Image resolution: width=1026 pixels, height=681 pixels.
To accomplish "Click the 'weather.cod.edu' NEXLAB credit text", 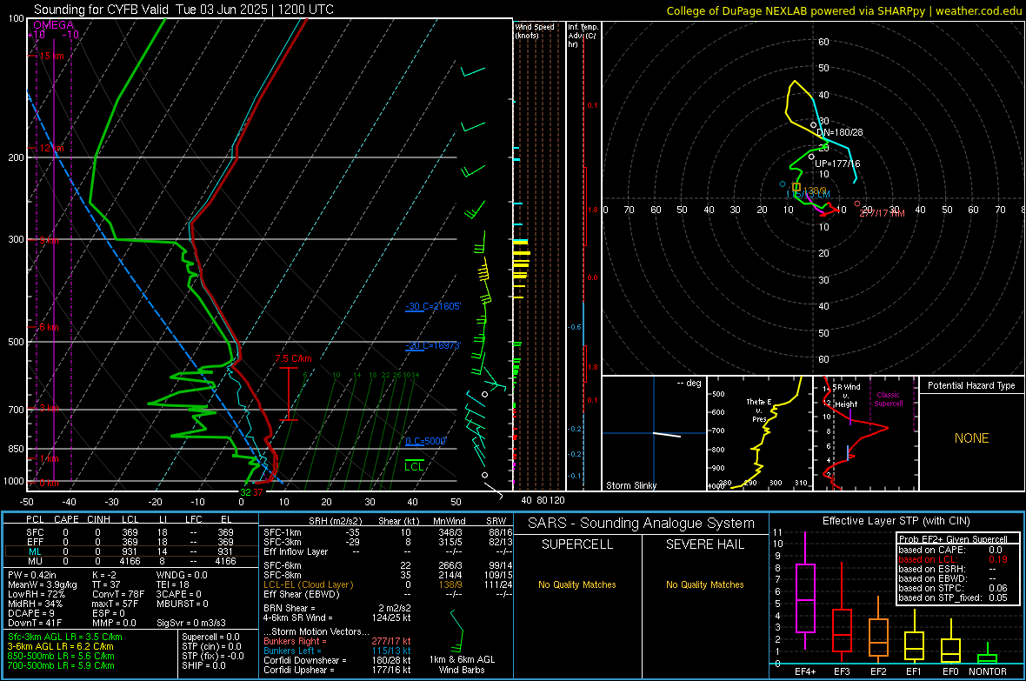I will click(x=978, y=10).
